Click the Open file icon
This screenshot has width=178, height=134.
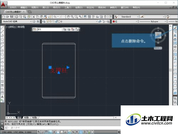point(7,17)
